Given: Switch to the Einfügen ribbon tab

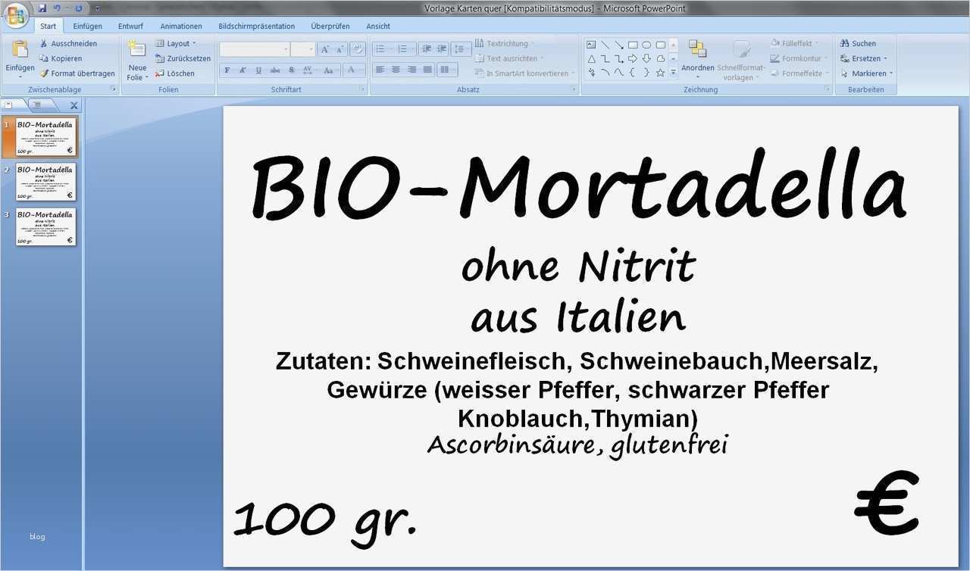Looking at the screenshot, I should (88, 26).
